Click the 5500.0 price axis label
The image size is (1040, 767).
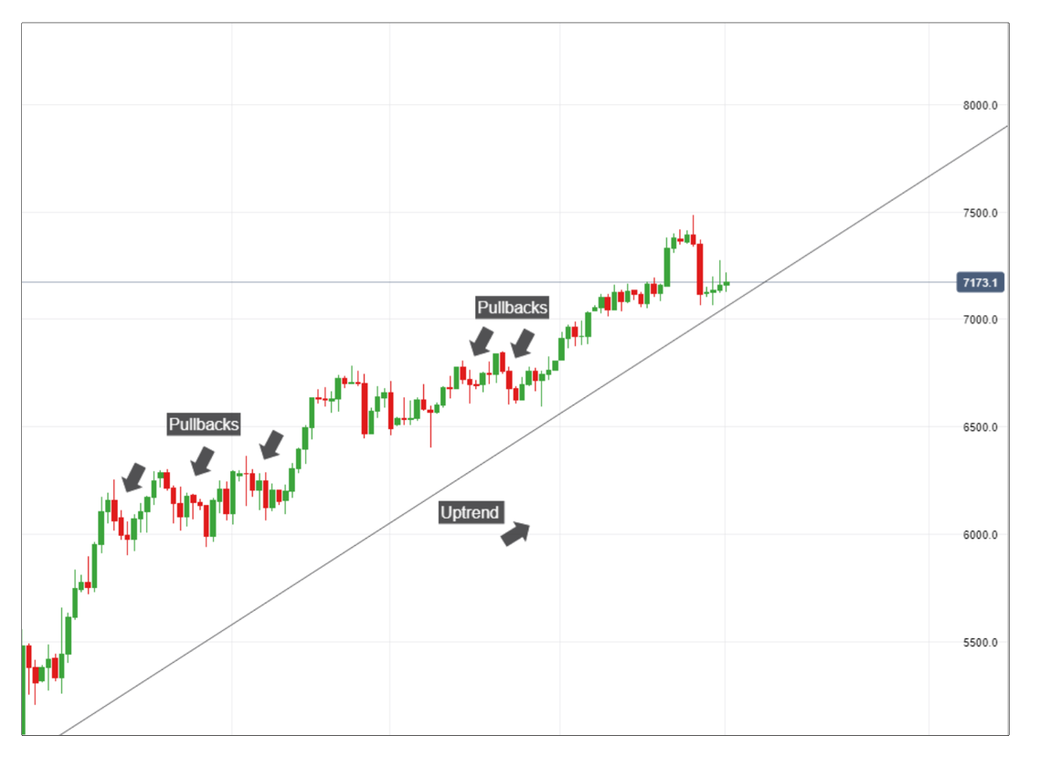tap(980, 643)
